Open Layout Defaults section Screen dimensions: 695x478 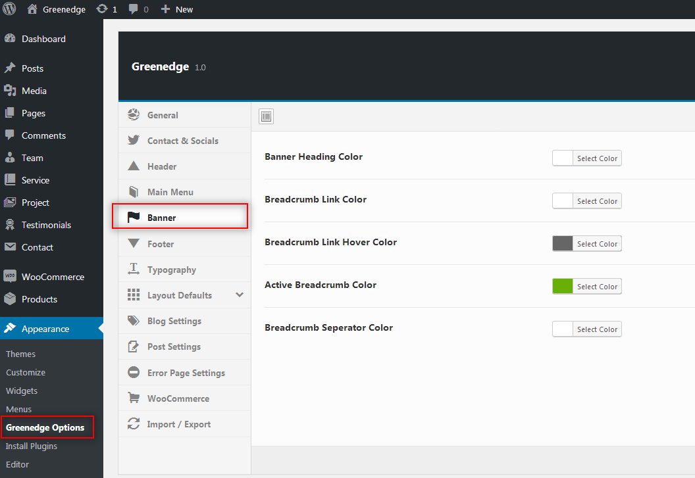[x=184, y=295]
